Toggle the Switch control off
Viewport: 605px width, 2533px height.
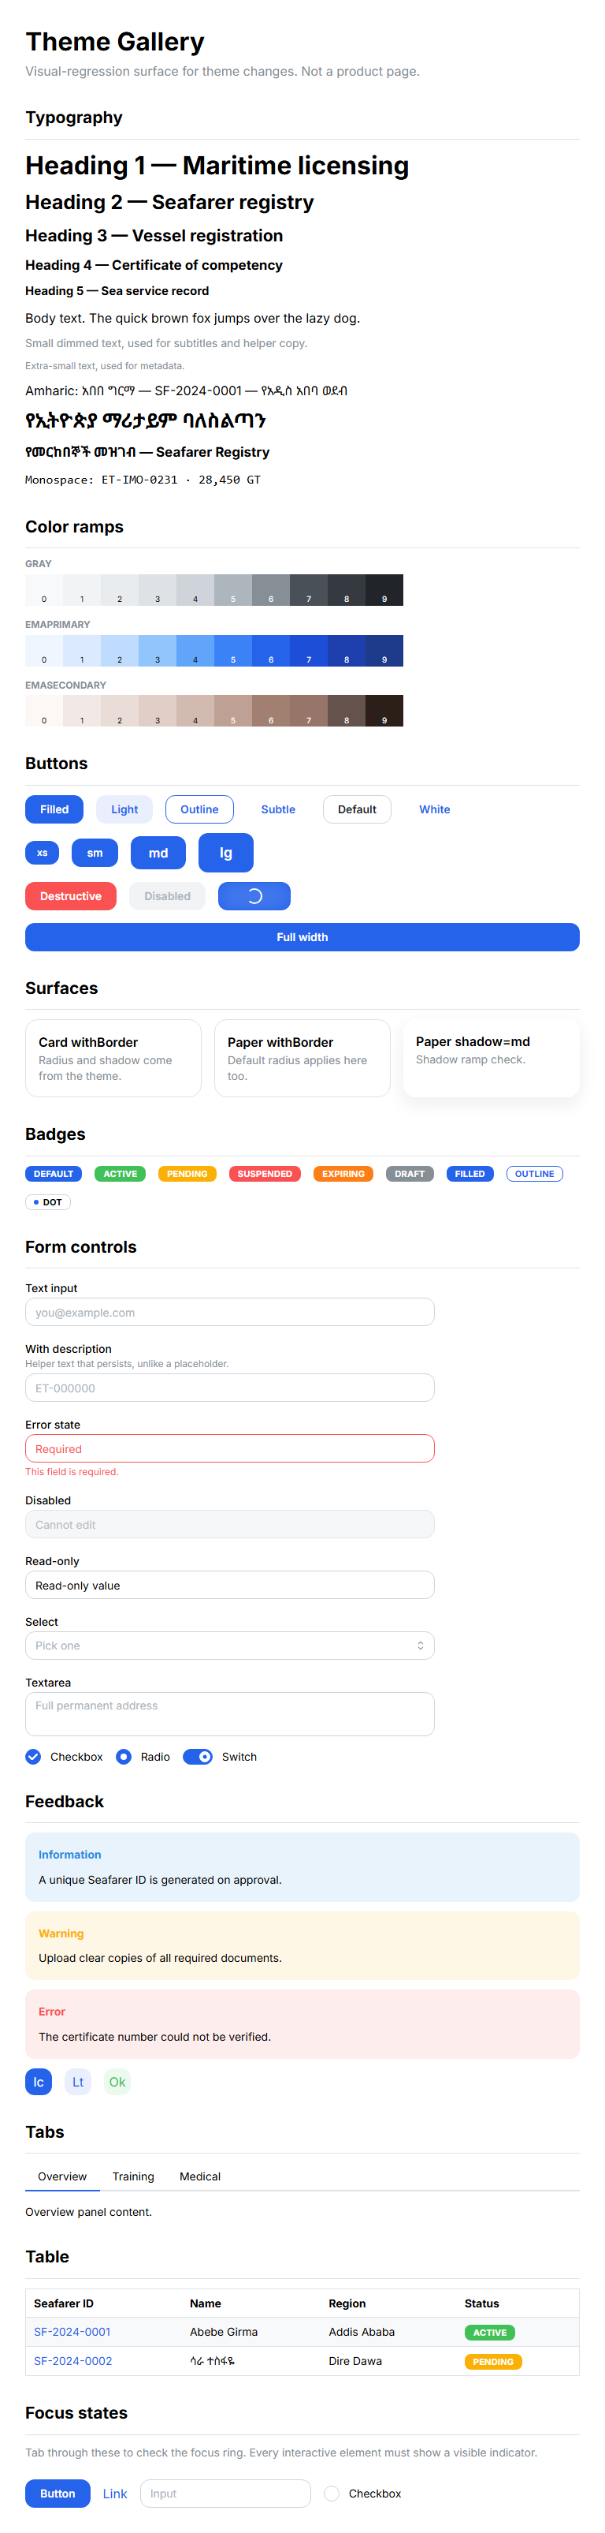pyautogui.click(x=198, y=1756)
